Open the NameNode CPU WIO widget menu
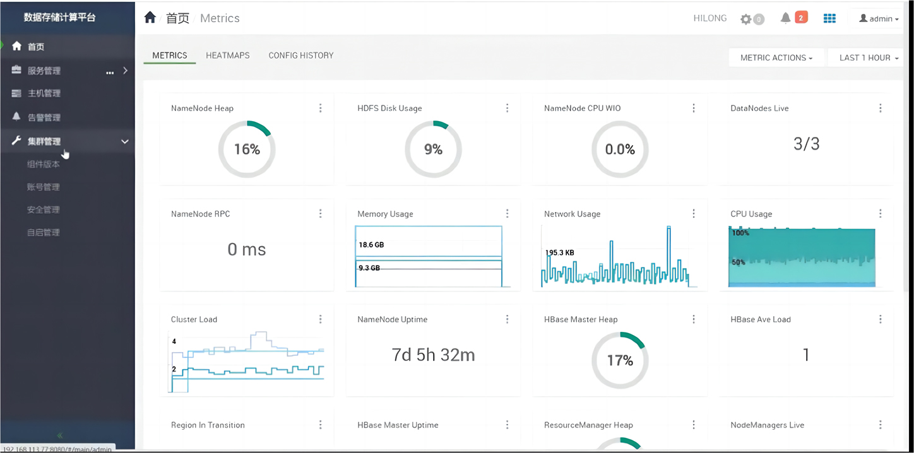 pos(694,109)
